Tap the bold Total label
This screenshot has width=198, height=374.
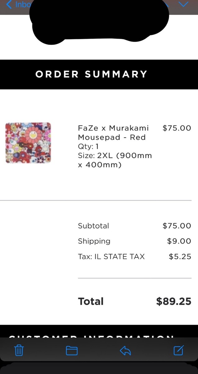pyautogui.click(x=91, y=301)
